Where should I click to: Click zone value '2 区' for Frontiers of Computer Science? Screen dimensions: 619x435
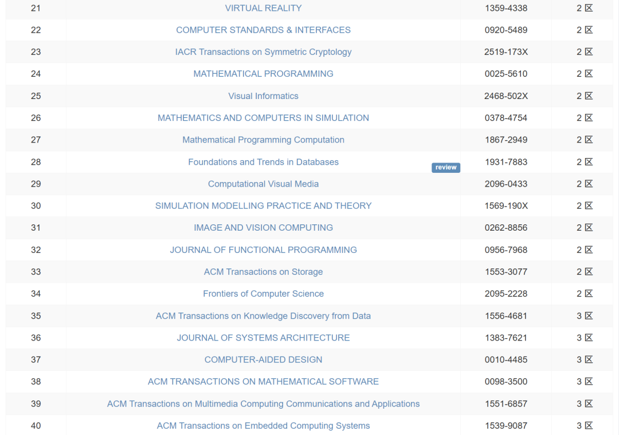click(x=585, y=294)
